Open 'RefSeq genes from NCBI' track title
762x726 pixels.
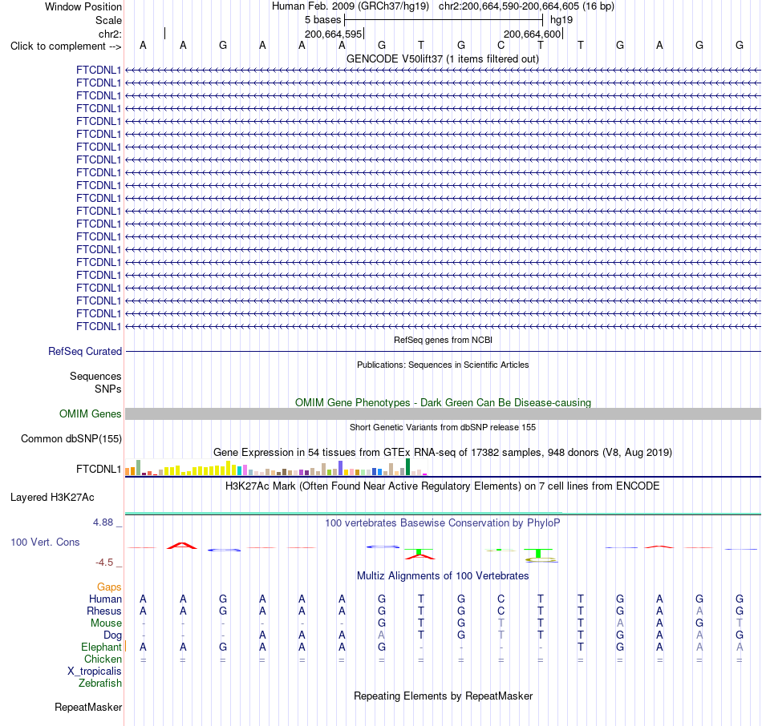coord(443,340)
